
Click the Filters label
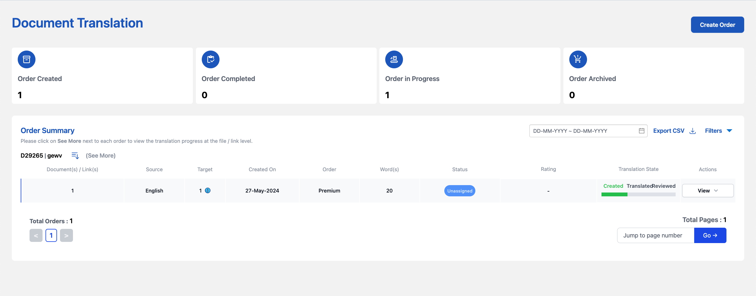click(713, 131)
